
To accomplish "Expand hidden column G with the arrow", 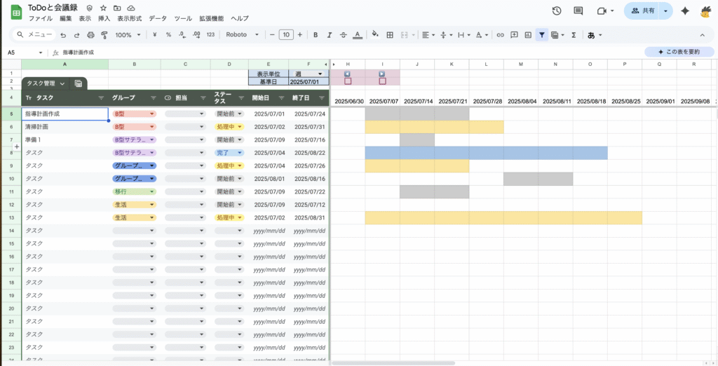I will pyautogui.click(x=333, y=65).
